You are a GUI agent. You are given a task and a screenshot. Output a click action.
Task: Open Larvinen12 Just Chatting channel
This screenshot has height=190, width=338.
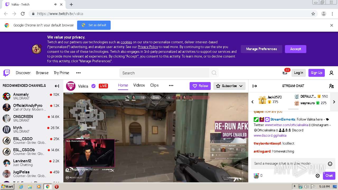[32, 163]
